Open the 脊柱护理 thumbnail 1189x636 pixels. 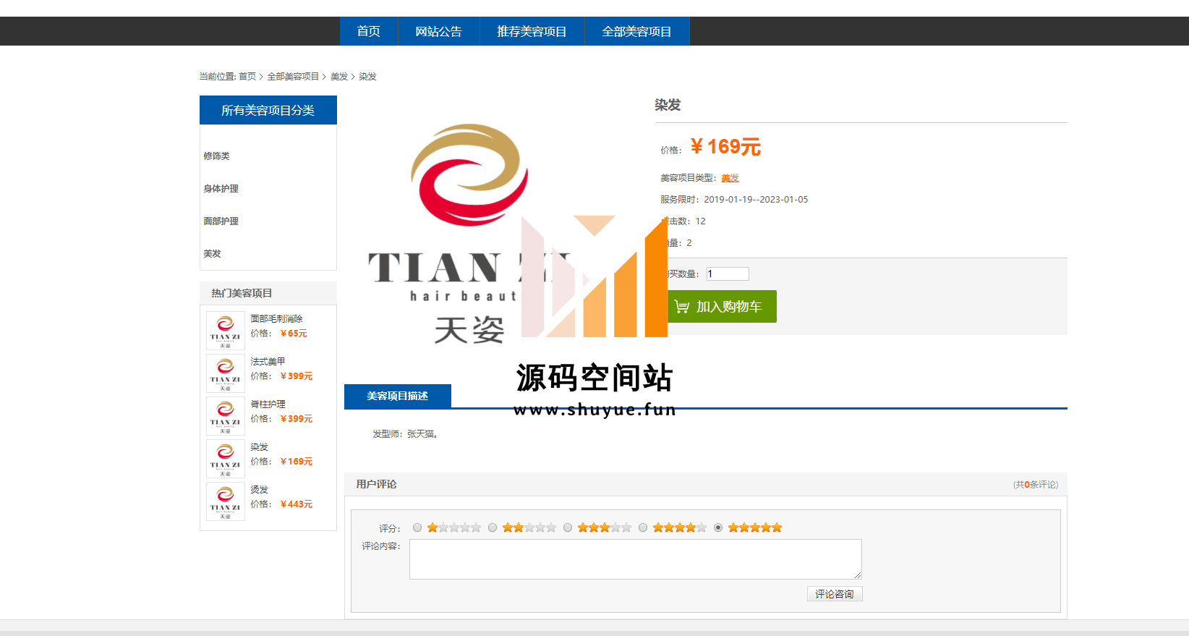pos(226,416)
